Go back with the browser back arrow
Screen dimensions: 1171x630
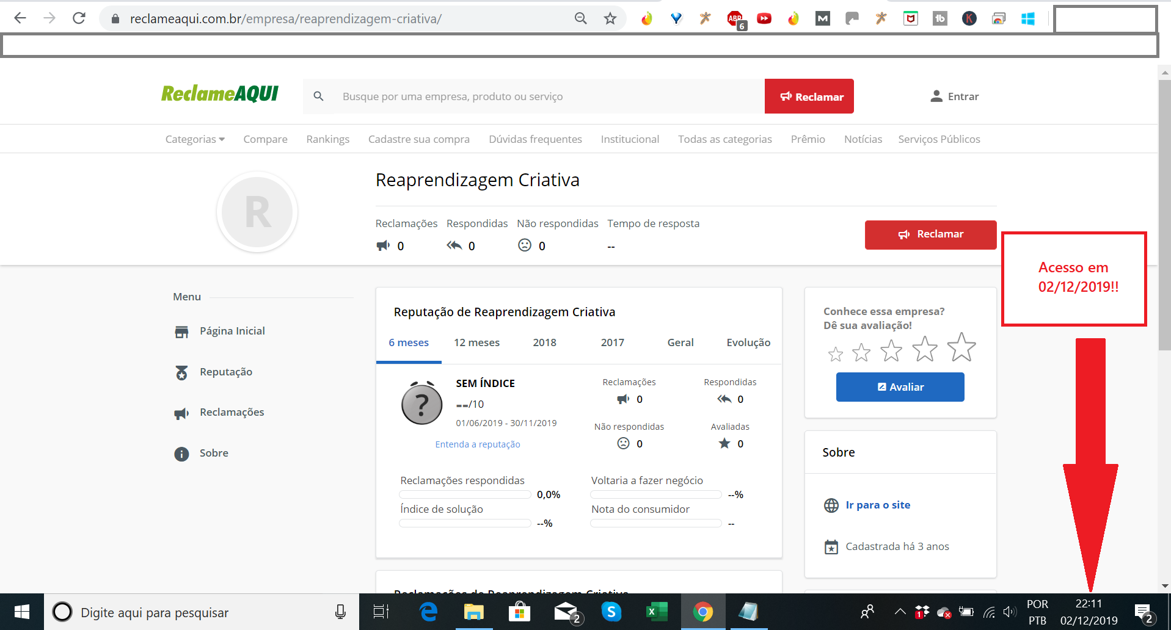pos(20,18)
